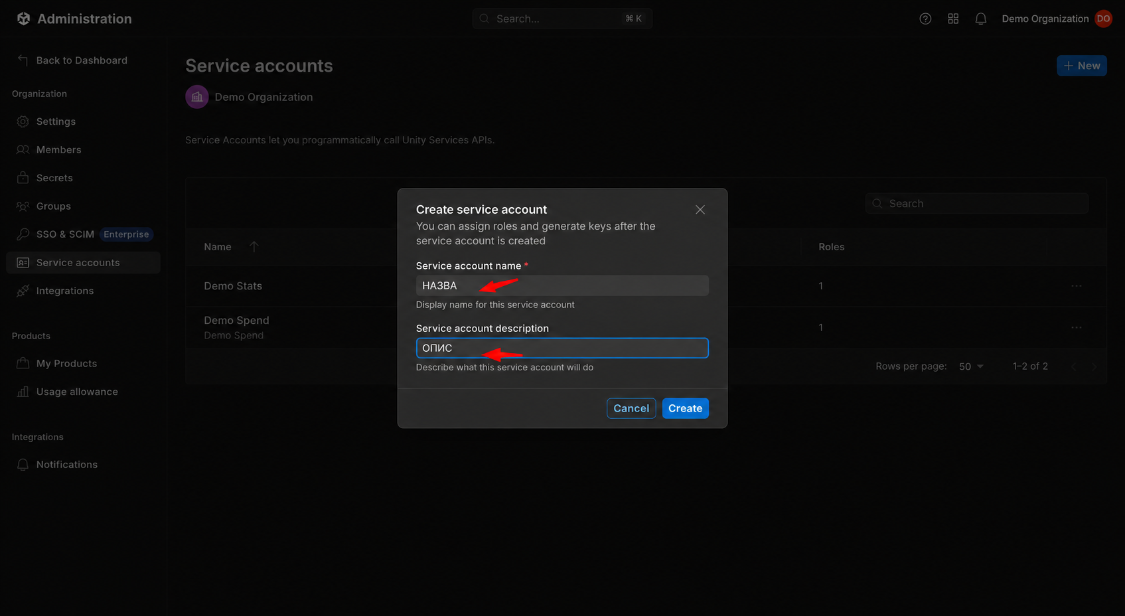
Task: Click the Integrations plug icon
Action: point(23,291)
